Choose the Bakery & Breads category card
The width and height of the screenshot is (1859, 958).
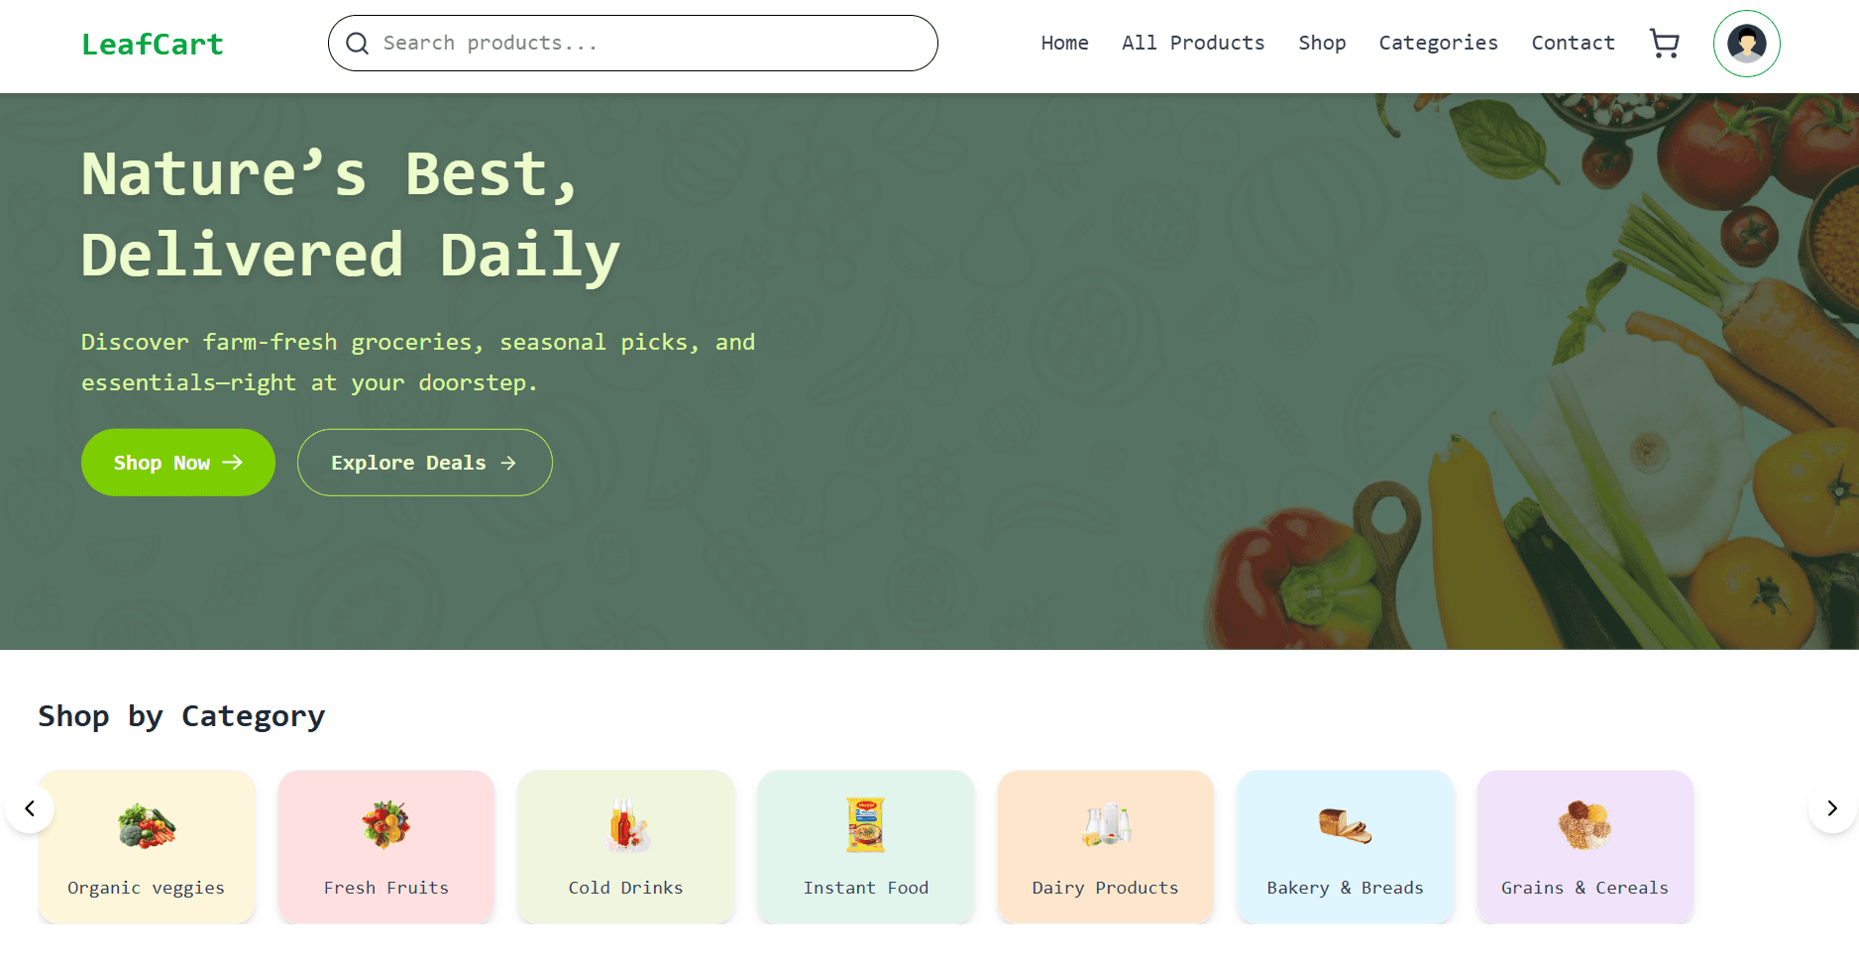click(1345, 847)
